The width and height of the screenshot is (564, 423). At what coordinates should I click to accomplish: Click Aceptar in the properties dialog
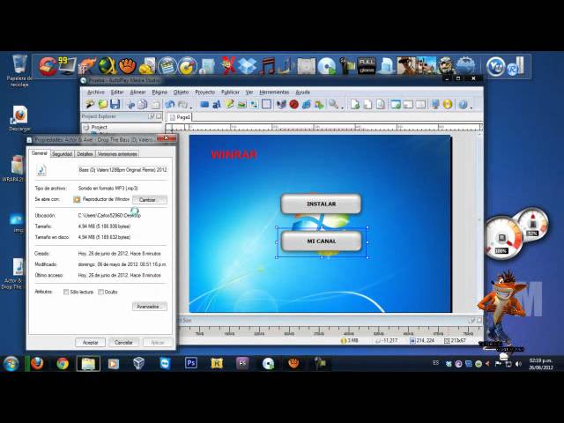(x=90, y=343)
